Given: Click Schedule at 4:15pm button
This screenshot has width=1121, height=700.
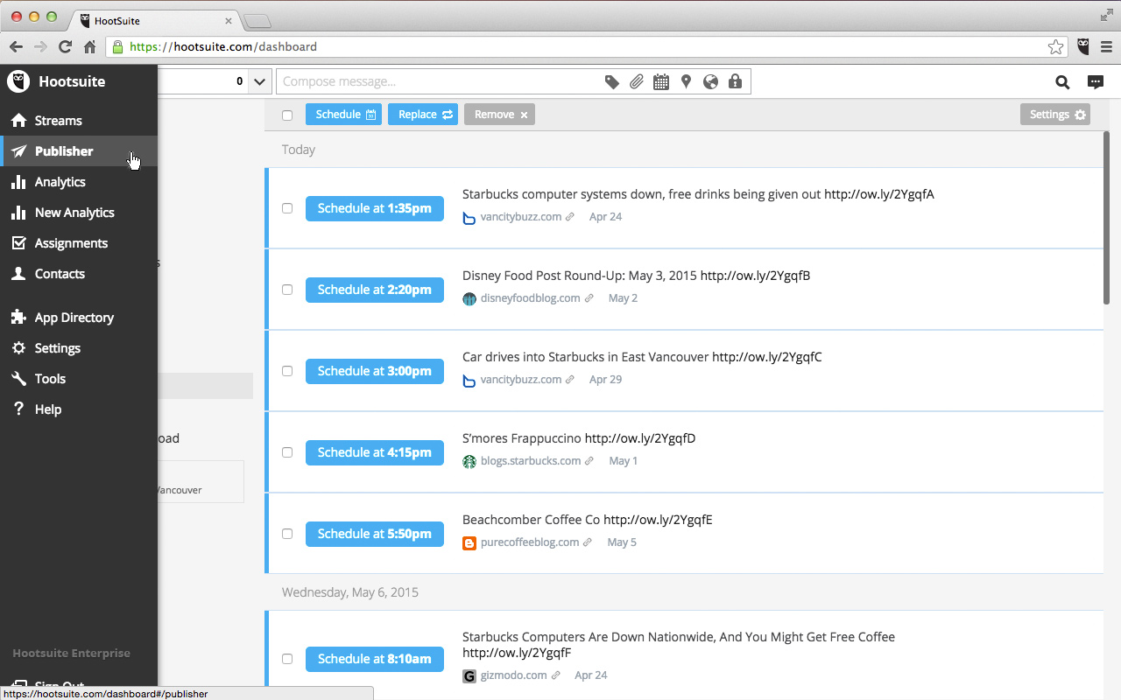Looking at the screenshot, I should click(x=375, y=452).
